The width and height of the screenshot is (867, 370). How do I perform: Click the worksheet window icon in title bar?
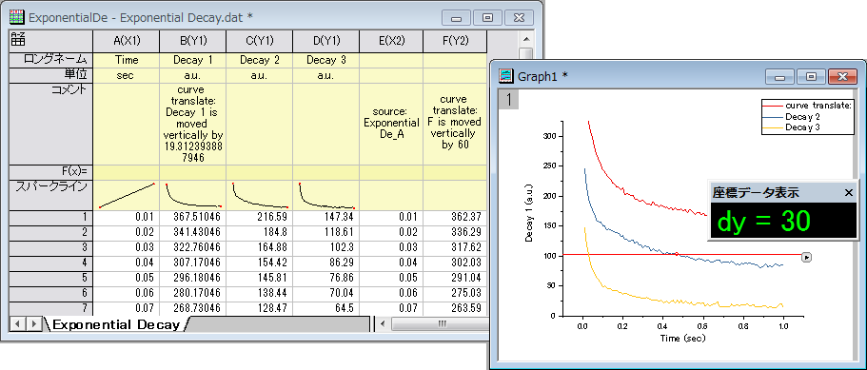17,17
